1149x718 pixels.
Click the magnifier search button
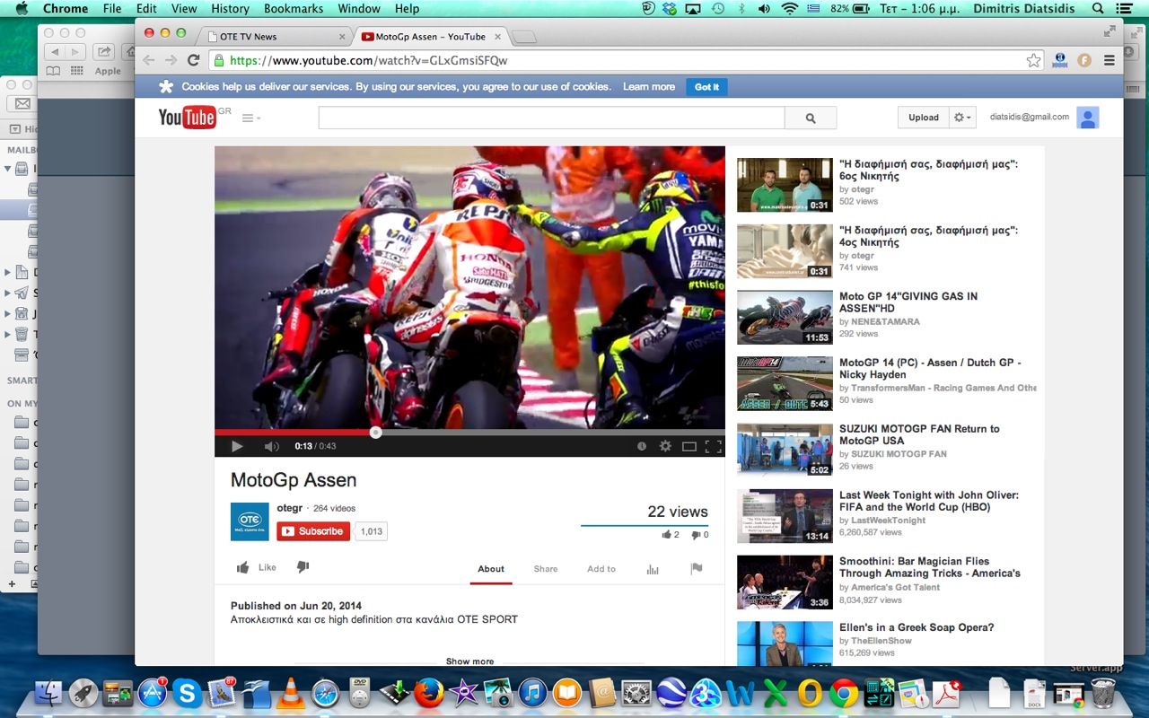coord(811,118)
